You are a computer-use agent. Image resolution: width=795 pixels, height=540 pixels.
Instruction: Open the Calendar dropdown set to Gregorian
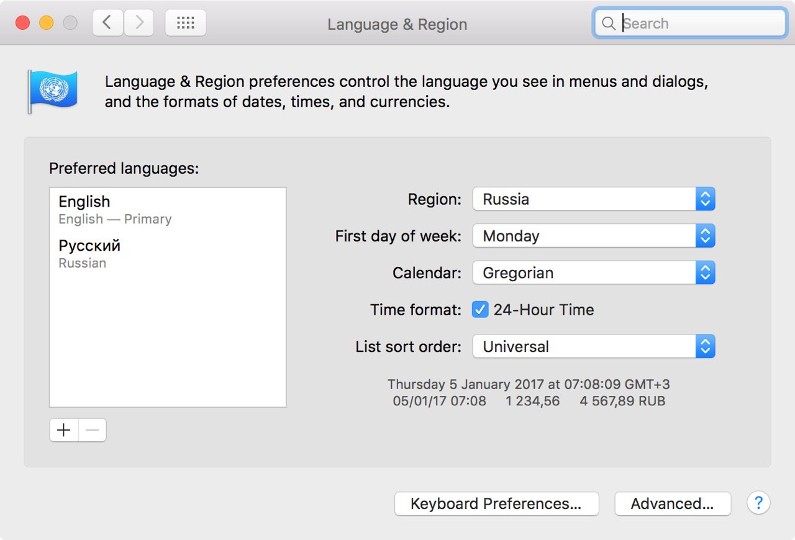coord(593,273)
